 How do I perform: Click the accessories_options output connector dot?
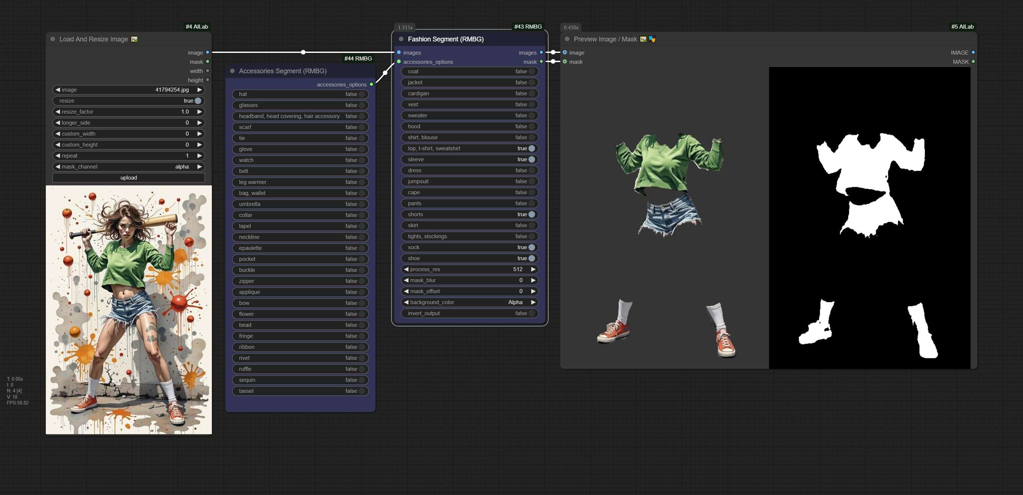371,85
